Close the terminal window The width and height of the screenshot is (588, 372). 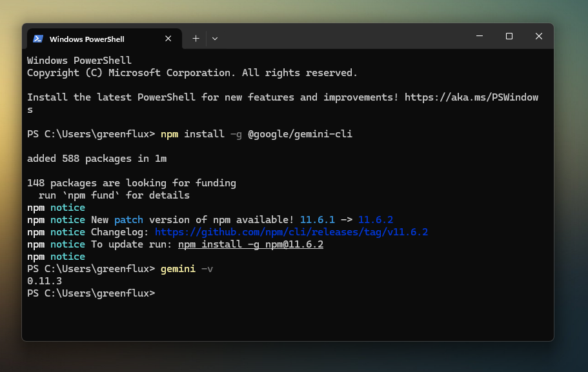point(538,36)
